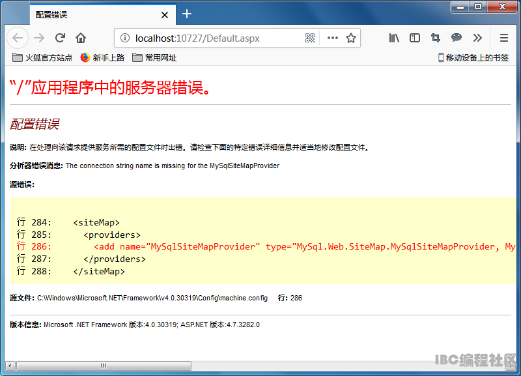
Task: Open the 火狐官方站点 bookmarks folder
Action: [x=42, y=58]
